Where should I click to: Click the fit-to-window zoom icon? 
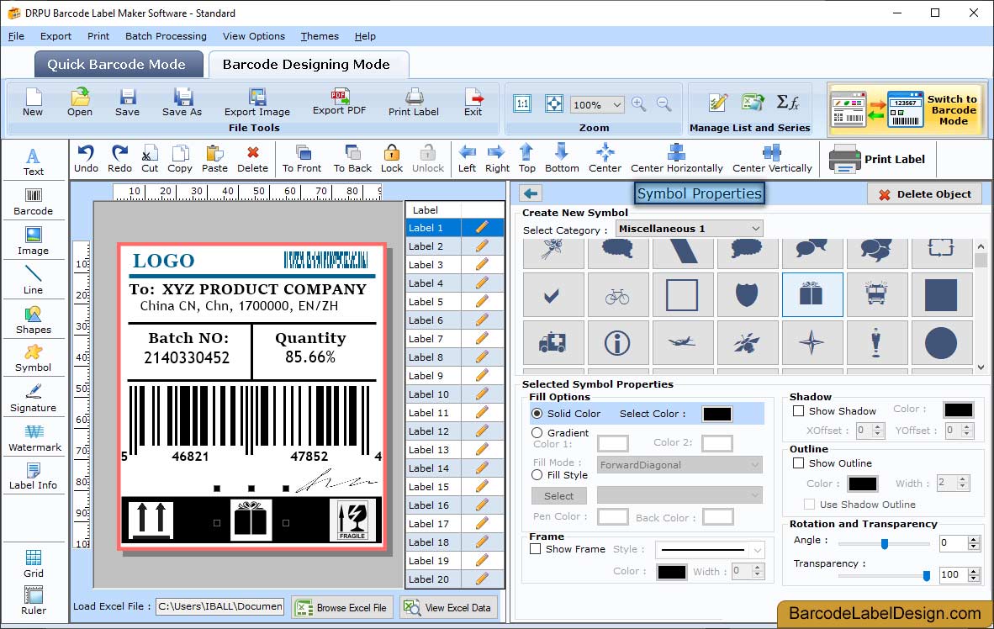click(x=553, y=104)
